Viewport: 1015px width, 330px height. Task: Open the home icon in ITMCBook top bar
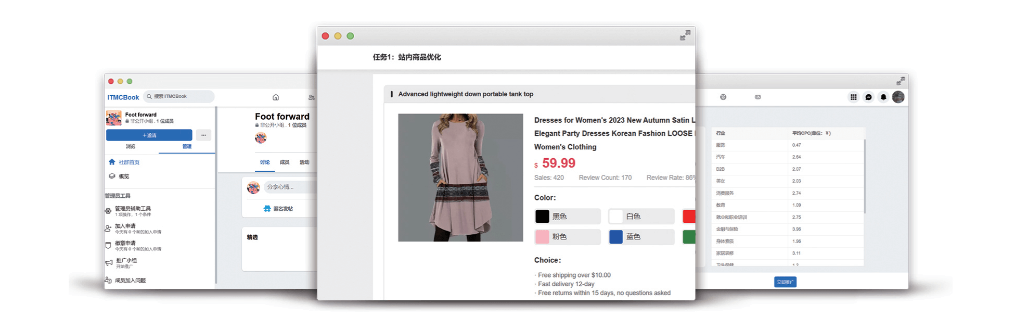(276, 97)
